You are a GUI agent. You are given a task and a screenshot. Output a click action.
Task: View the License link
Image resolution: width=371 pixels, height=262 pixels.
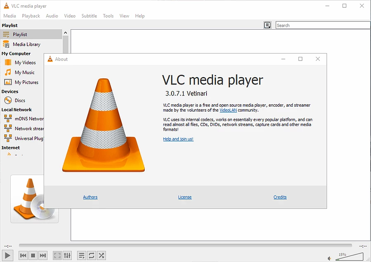tap(185, 197)
